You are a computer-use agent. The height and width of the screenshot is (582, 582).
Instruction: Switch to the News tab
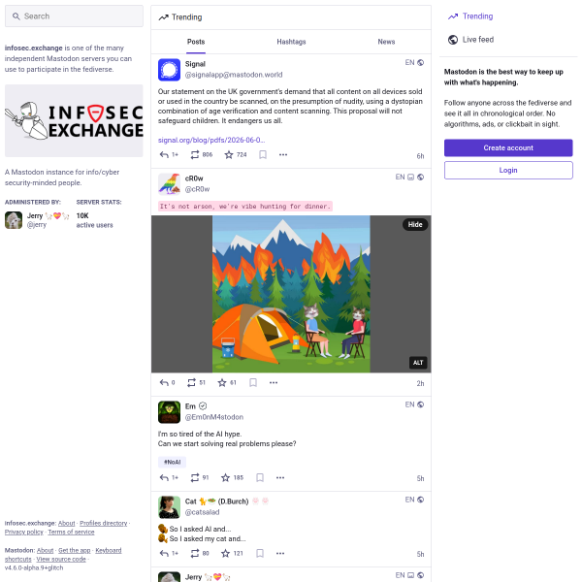pyautogui.click(x=386, y=42)
